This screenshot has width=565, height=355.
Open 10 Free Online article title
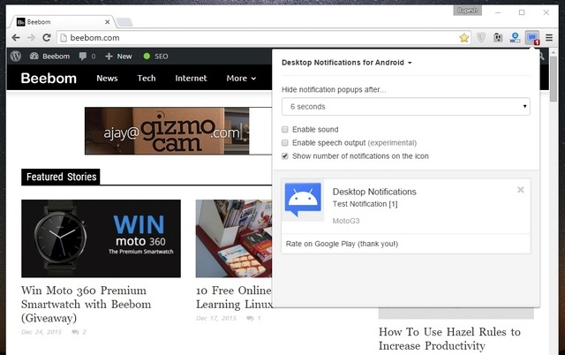click(x=234, y=298)
